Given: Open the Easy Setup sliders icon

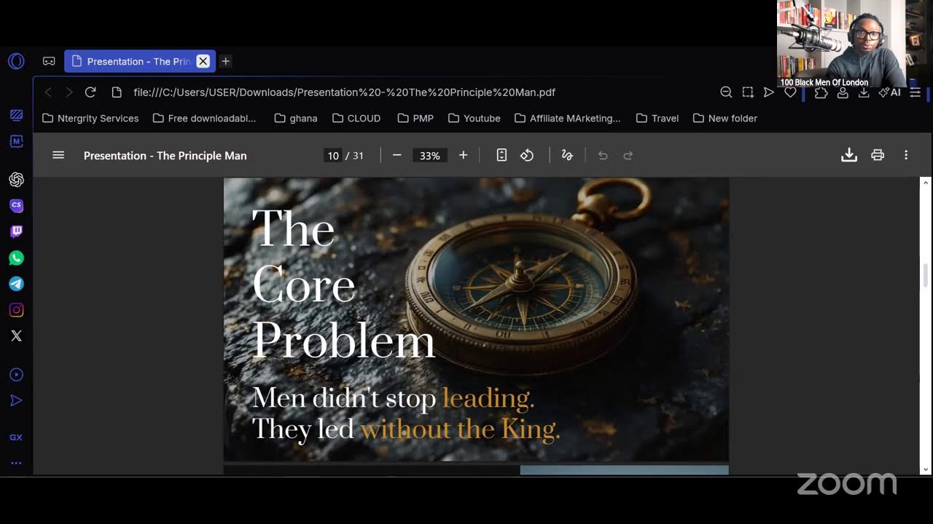Looking at the screenshot, I should 916,92.
